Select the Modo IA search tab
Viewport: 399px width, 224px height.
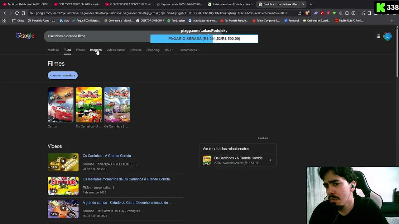(53, 50)
